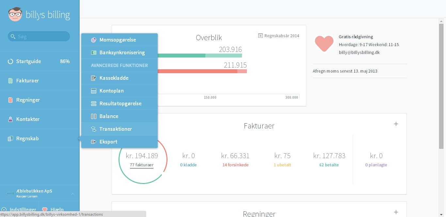This screenshot has width=446, height=217.
Task: Click the search magnifier icon
Action: tap(13, 36)
